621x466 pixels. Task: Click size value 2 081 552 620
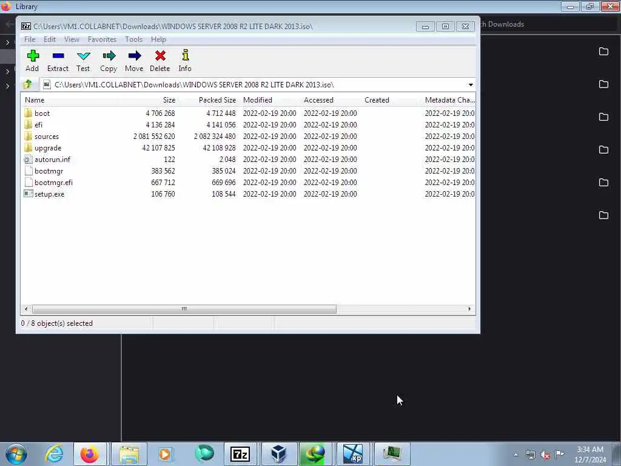tap(154, 137)
